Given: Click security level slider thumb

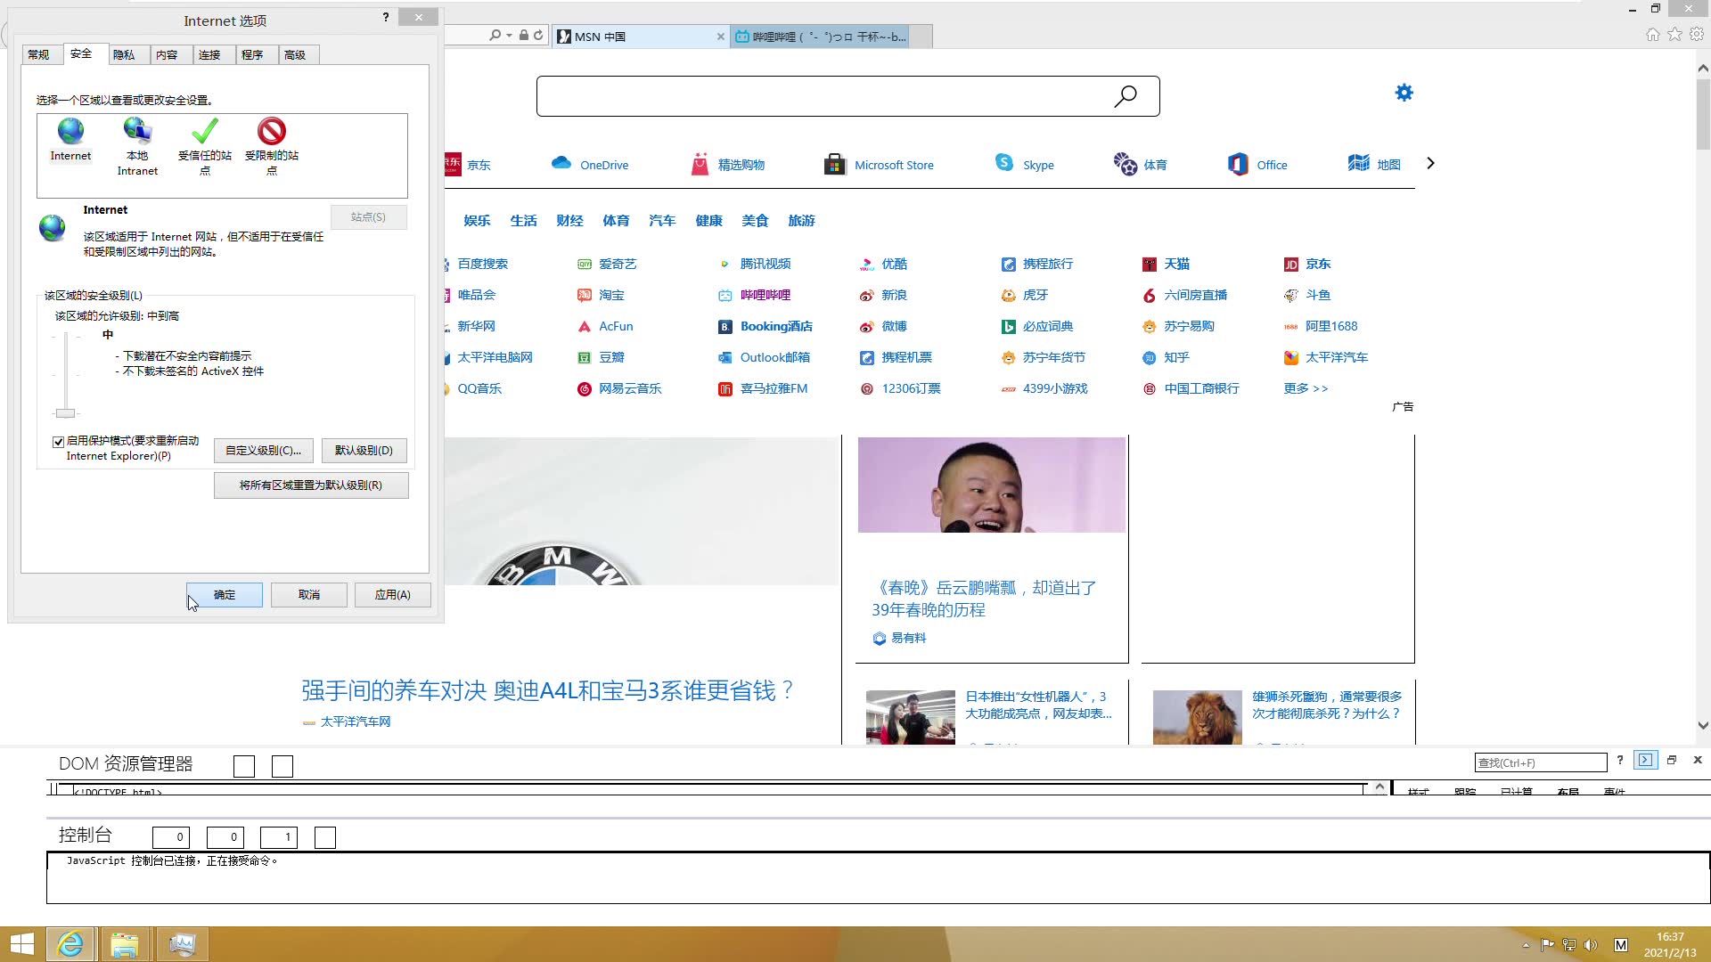Looking at the screenshot, I should pyautogui.click(x=65, y=413).
